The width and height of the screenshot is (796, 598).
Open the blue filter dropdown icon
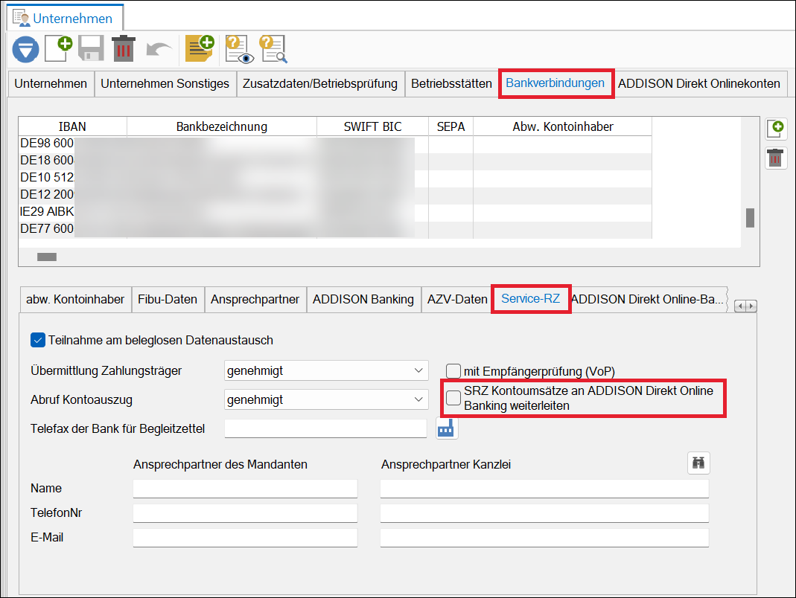(x=25, y=50)
